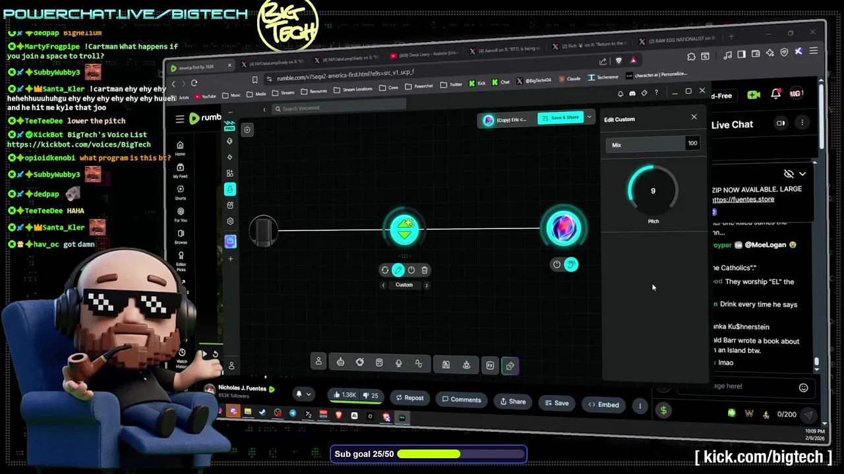This screenshot has width=844, height=474.
Task: Click the Share button under video
Action: (x=513, y=402)
